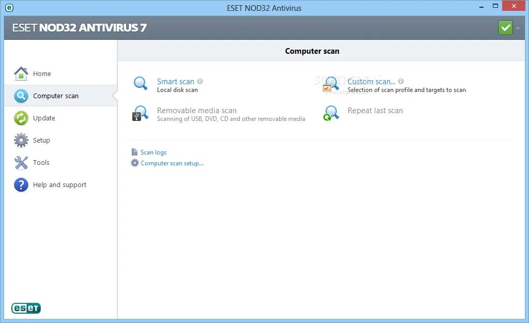The image size is (529, 323).
Task: Click the 'Local disk scan' description
Action: coord(177,90)
